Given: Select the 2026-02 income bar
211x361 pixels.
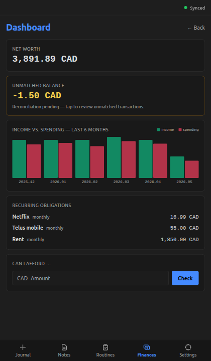Looking at the screenshot, I should (82, 159).
